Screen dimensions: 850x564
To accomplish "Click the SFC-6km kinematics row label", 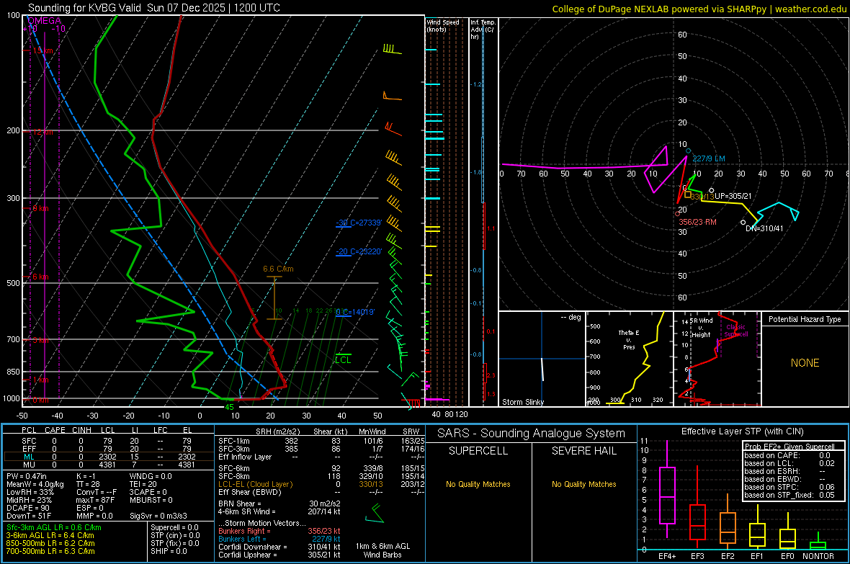I will pos(233,468).
